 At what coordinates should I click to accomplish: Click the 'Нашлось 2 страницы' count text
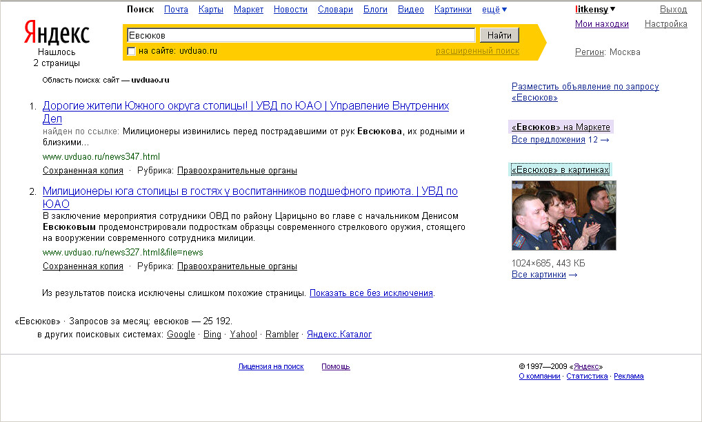tap(57, 57)
